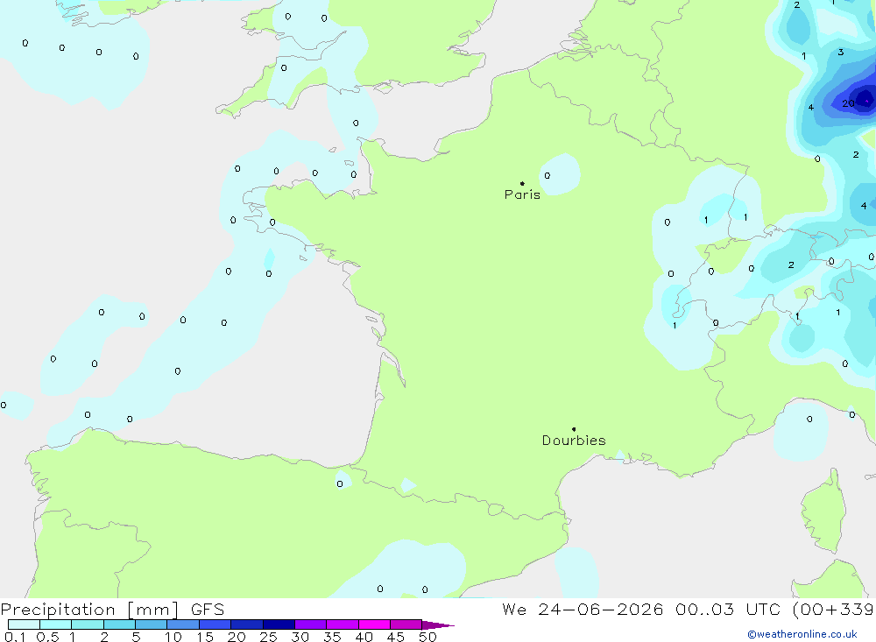Click the 'Precipitation [mm]' title text

[x=89, y=610]
